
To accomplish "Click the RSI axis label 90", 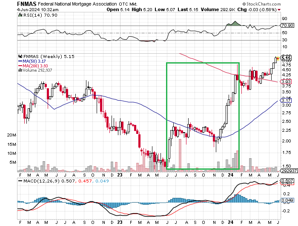I will coord(284,19).
